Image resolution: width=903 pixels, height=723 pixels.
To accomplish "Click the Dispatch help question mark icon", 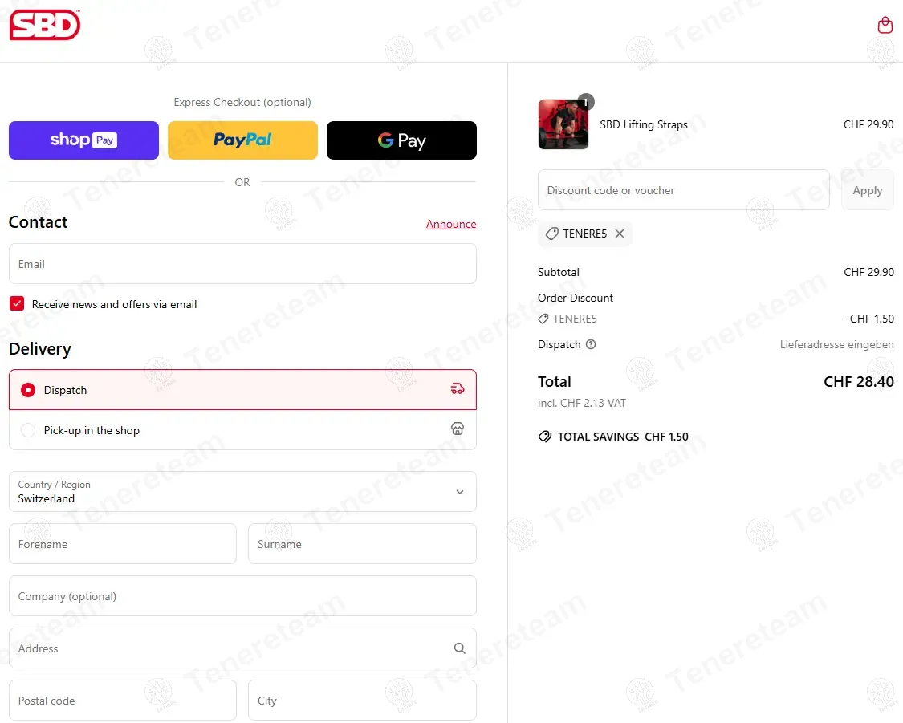I will [591, 344].
